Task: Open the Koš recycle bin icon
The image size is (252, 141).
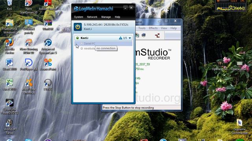Action: (9, 5)
